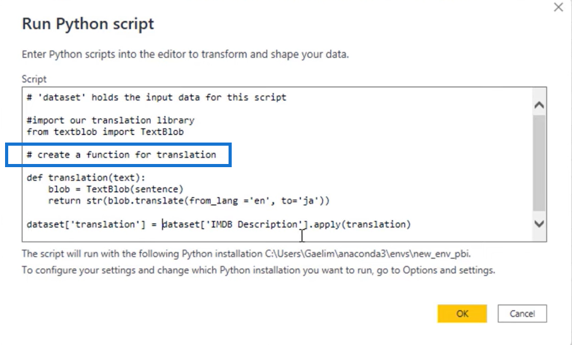Image resolution: width=572 pixels, height=345 pixels.
Task: Click the 'def translation(text):' line
Action: tap(86, 178)
